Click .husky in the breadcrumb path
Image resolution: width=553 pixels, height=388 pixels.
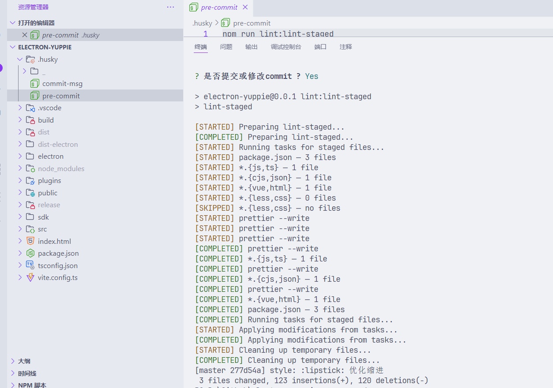pos(202,23)
